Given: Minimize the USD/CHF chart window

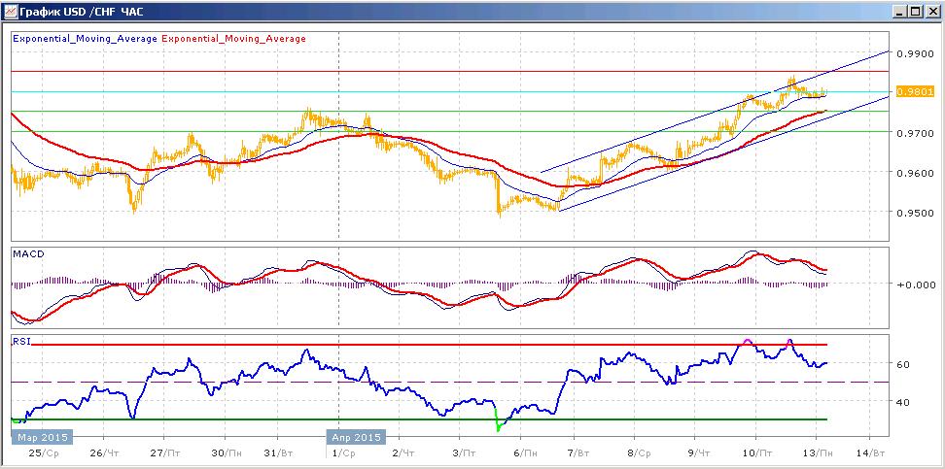Looking at the screenshot, I should click(900, 11).
